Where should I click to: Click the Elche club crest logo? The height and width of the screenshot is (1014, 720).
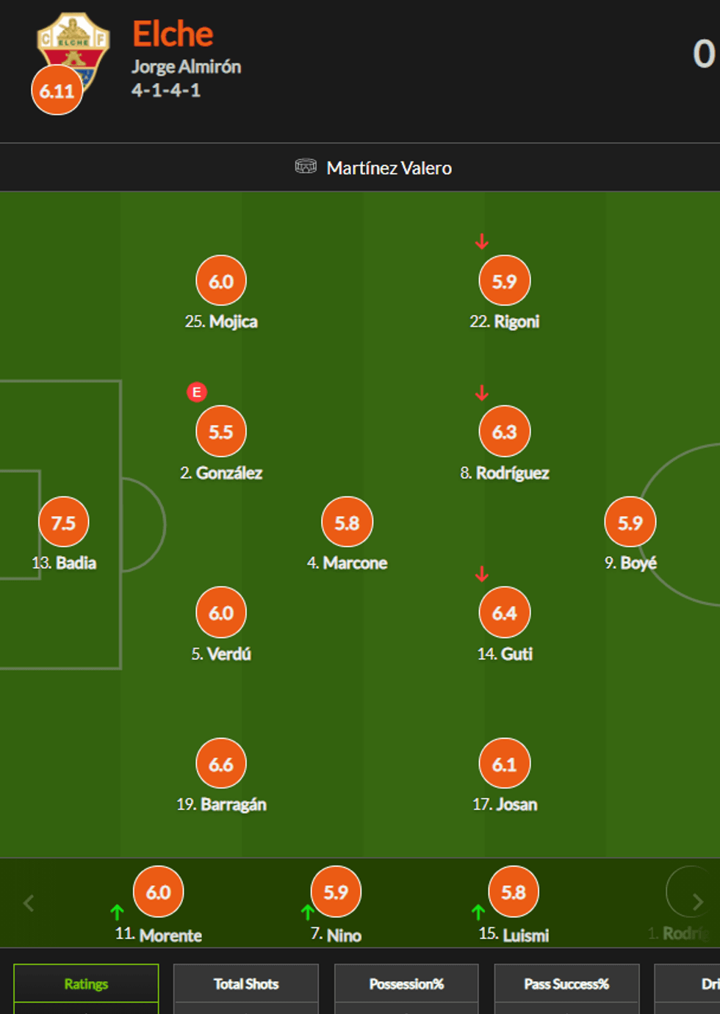[74, 44]
